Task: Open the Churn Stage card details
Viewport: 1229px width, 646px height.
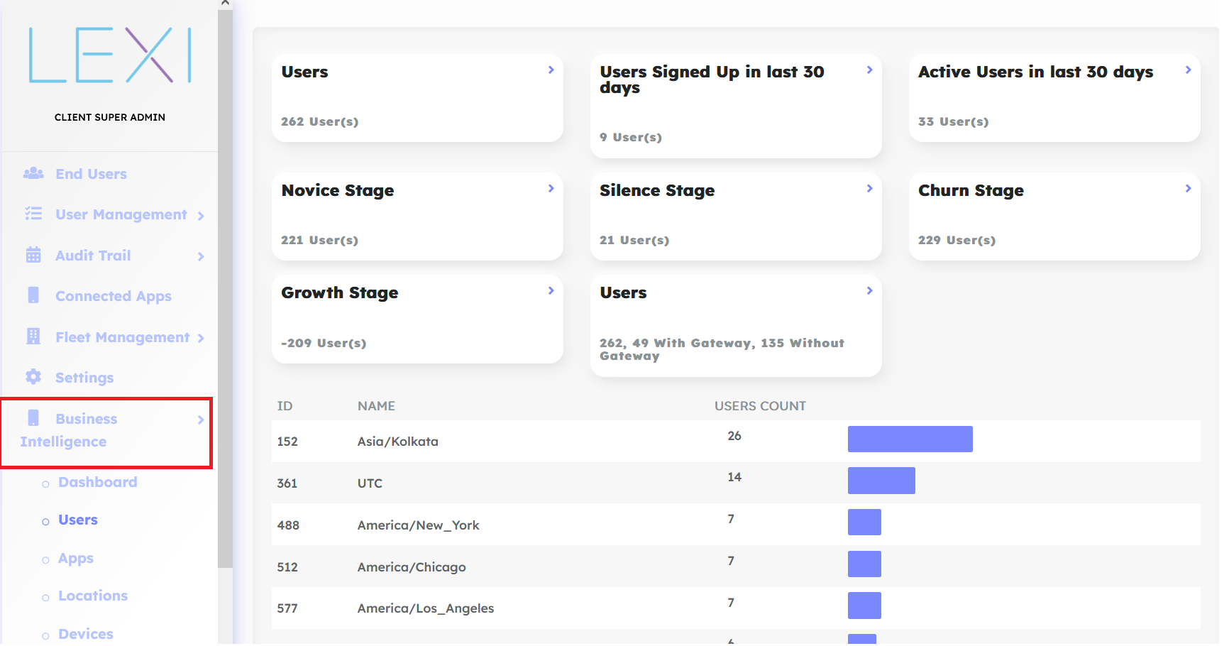Action: click(1188, 189)
